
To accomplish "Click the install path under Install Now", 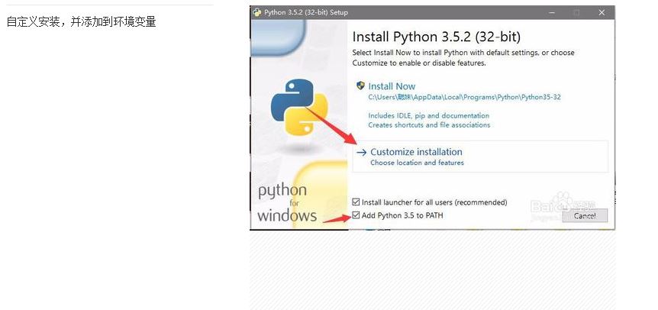I will [465, 97].
